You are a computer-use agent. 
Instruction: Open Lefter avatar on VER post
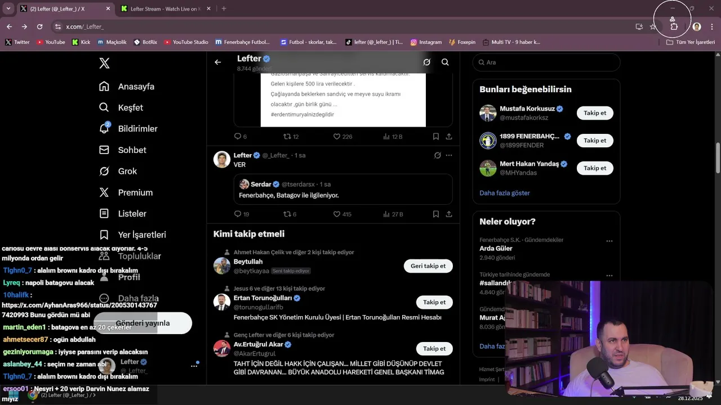pos(222,159)
